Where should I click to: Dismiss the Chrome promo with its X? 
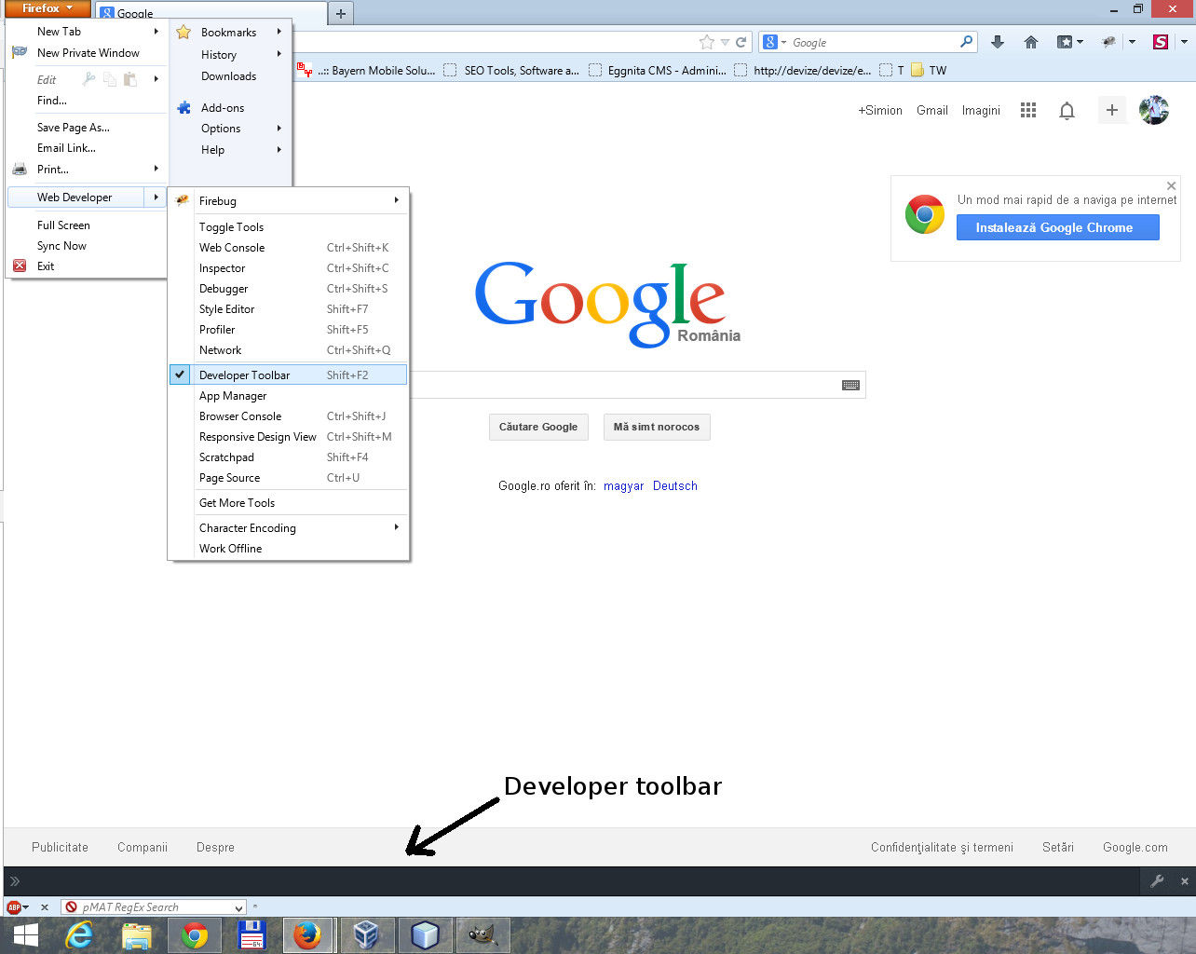click(x=1171, y=186)
